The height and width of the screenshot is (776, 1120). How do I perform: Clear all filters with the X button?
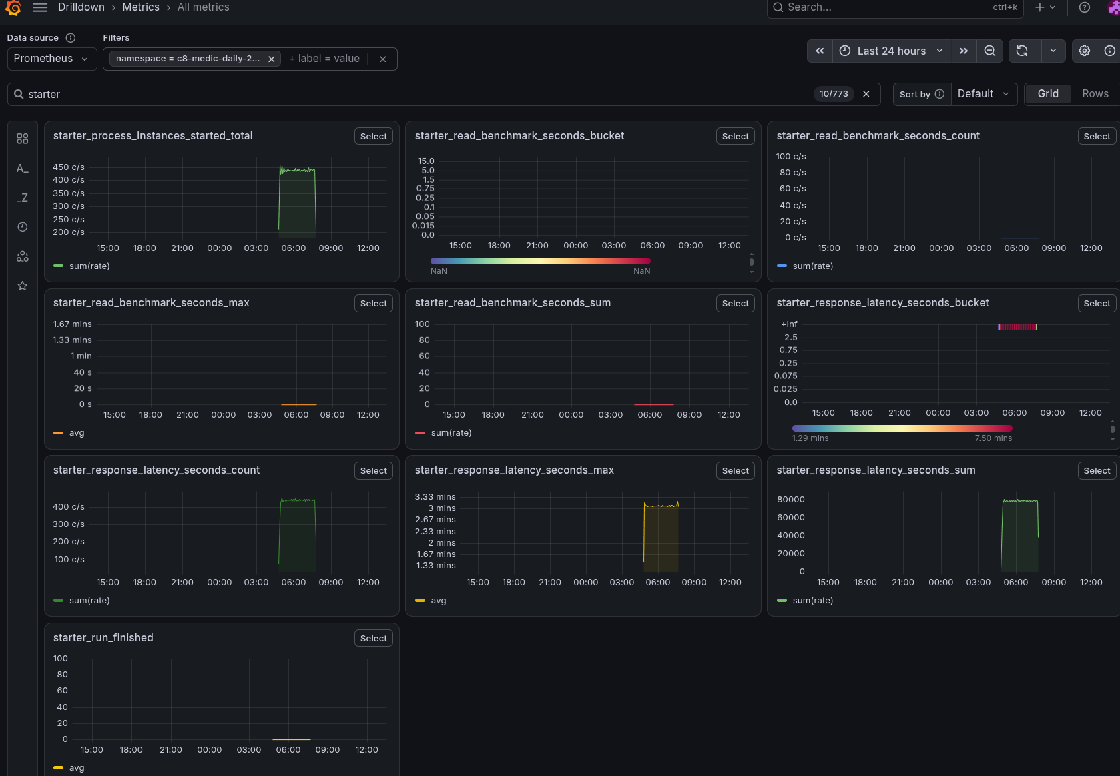point(383,59)
